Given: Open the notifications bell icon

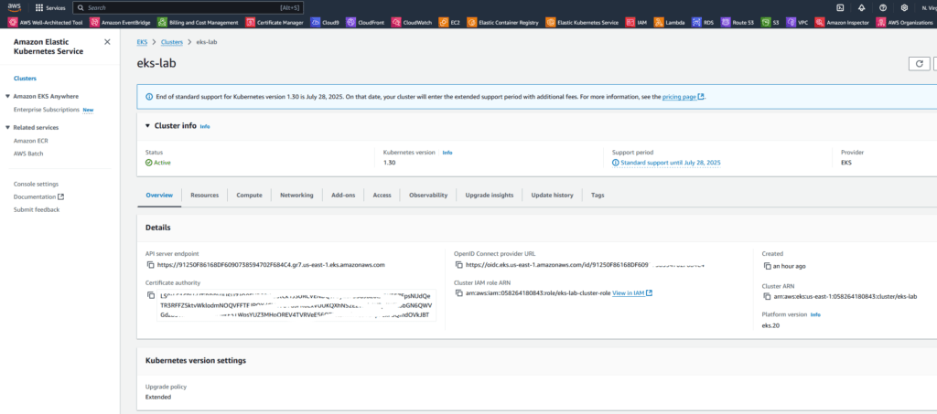Looking at the screenshot, I should click(861, 7).
